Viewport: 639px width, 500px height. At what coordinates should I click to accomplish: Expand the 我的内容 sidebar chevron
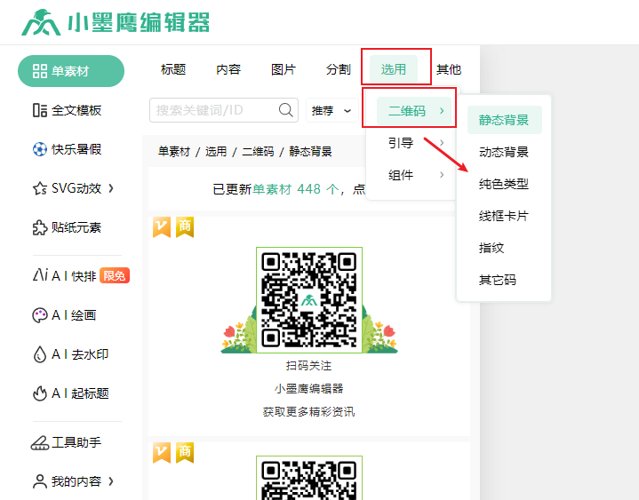(111, 481)
